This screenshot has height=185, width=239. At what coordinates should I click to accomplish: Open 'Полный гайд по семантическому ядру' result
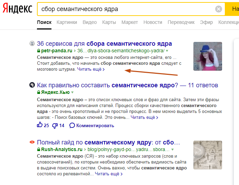(108, 142)
